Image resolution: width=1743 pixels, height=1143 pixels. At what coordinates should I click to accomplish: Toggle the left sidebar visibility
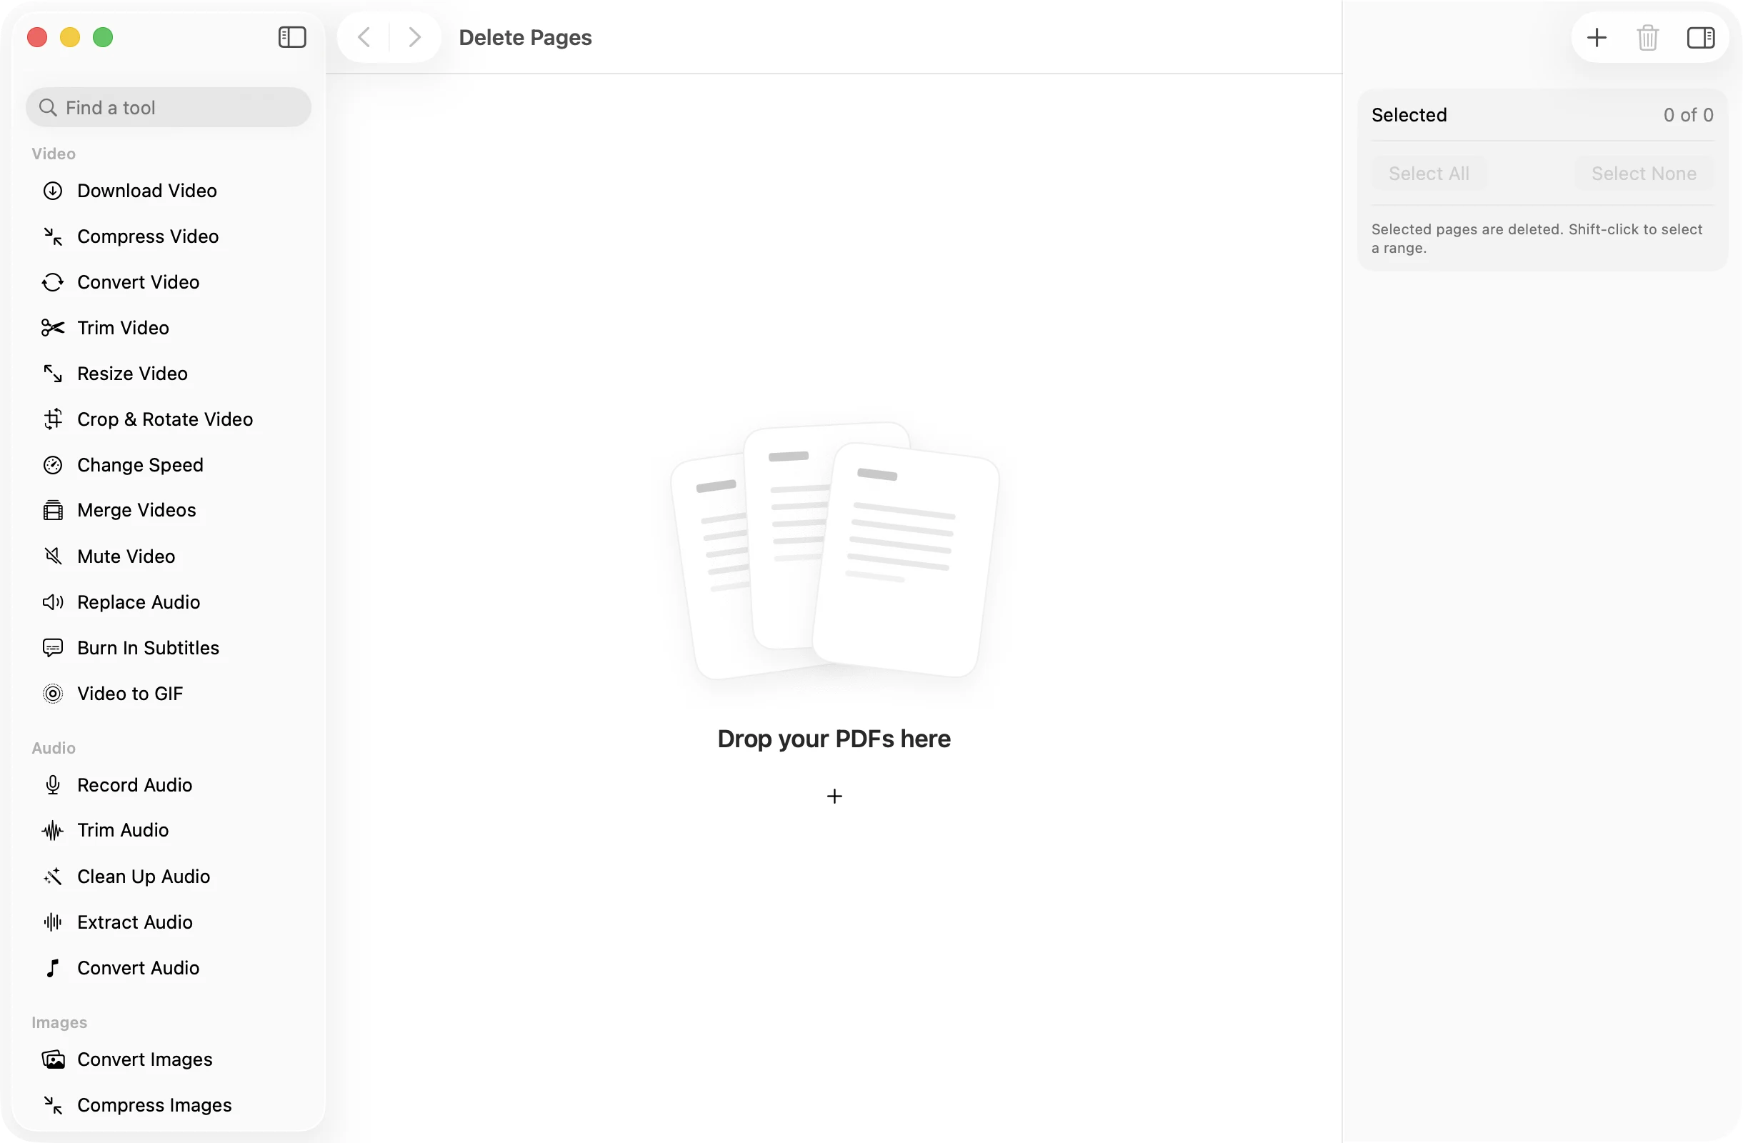(292, 37)
